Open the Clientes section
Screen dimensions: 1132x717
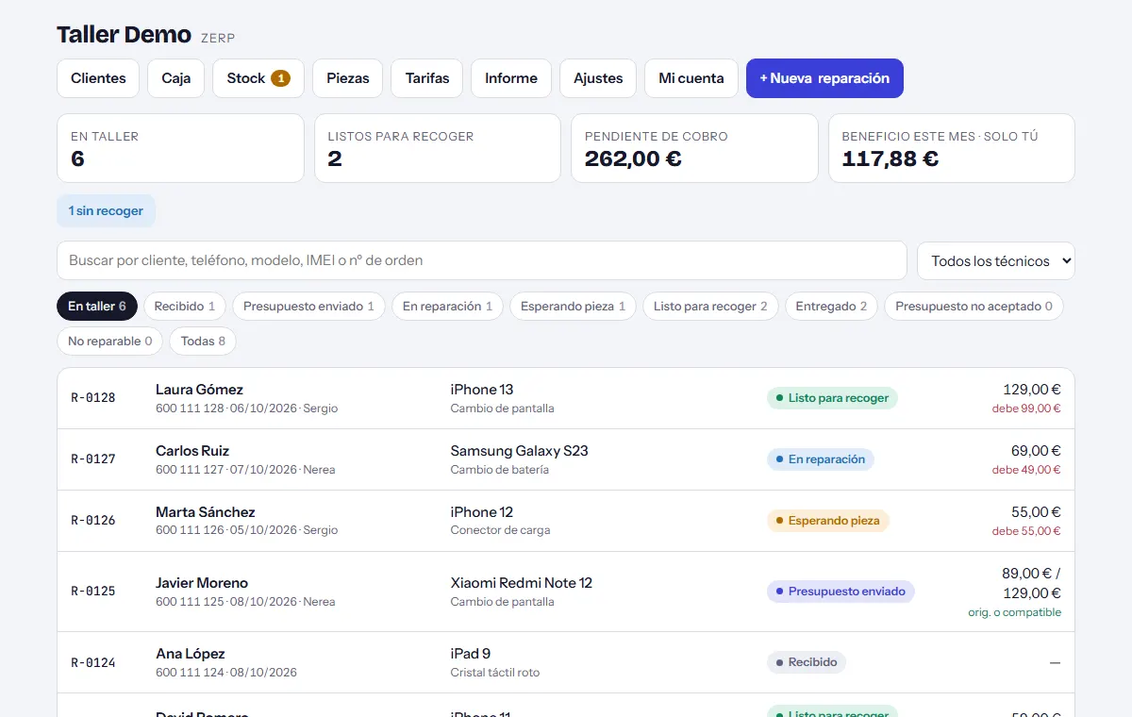(98, 78)
